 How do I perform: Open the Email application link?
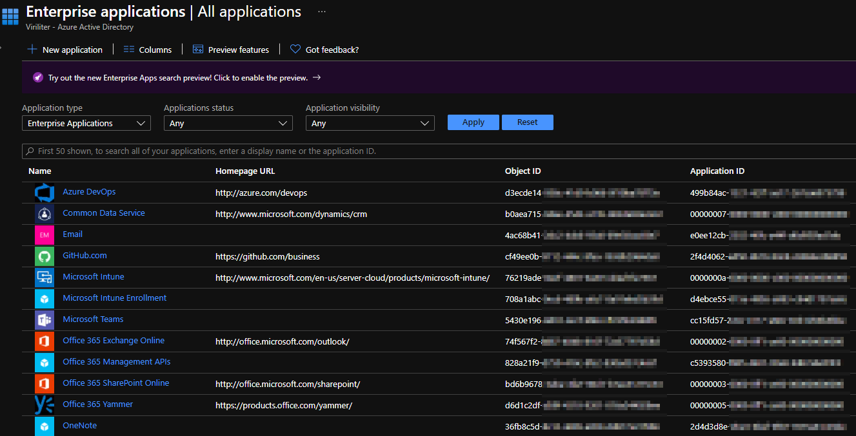tap(73, 234)
